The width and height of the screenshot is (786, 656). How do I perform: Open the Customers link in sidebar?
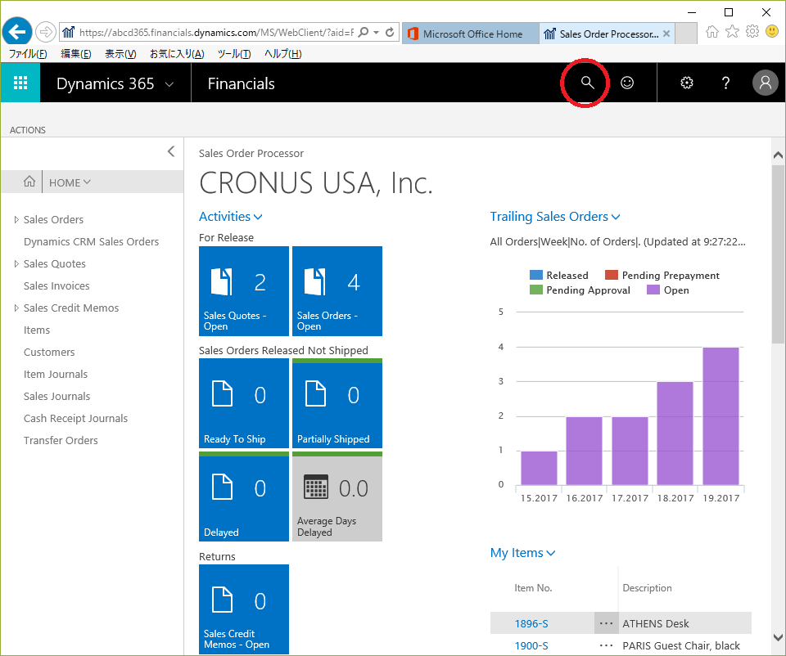tap(49, 353)
